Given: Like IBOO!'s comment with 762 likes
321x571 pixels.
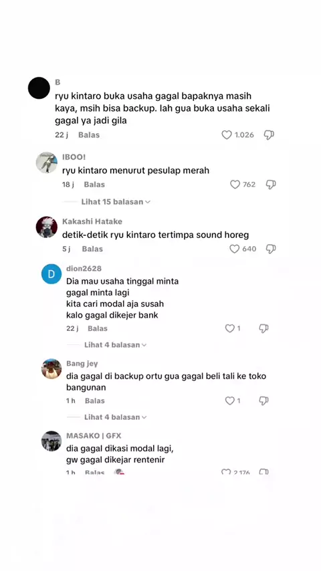Looking at the screenshot, I should point(235,185).
